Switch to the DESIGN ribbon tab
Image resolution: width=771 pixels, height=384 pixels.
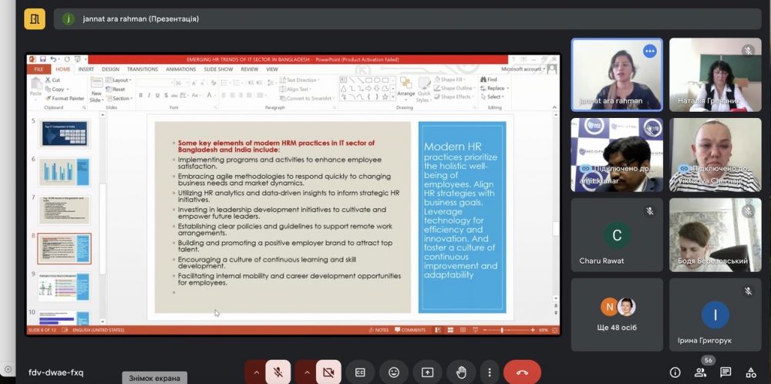[x=110, y=69]
